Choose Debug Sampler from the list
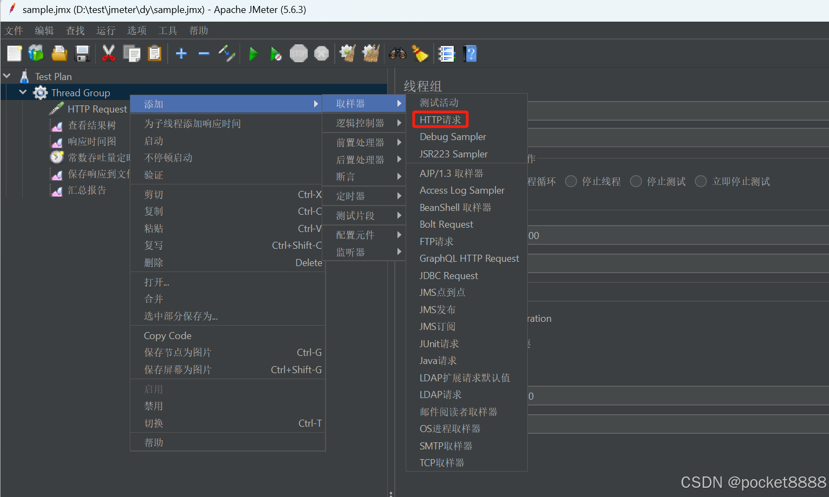 pyautogui.click(x=453, y=136)
